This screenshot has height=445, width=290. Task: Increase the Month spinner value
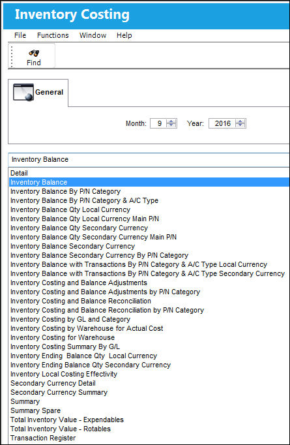[171, 121]
